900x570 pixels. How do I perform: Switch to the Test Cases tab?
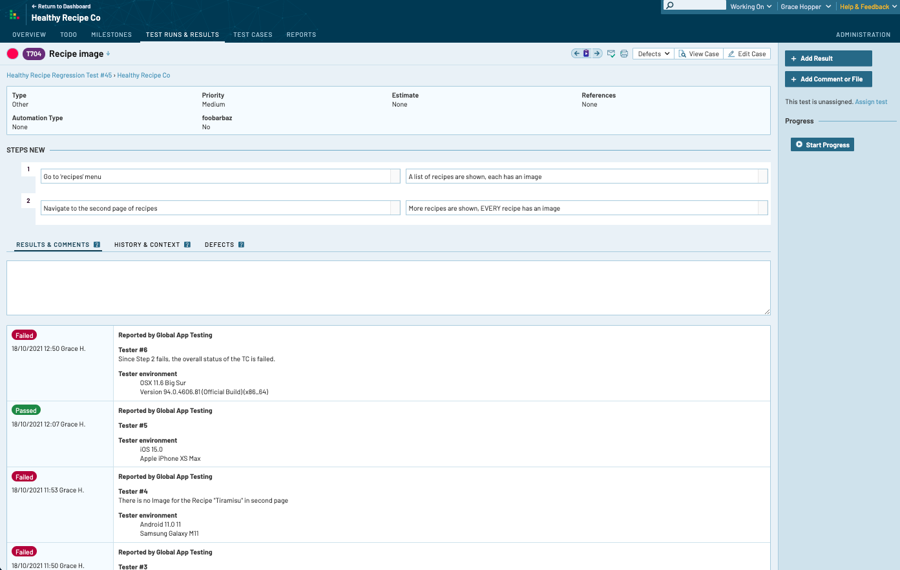[253, 35]
